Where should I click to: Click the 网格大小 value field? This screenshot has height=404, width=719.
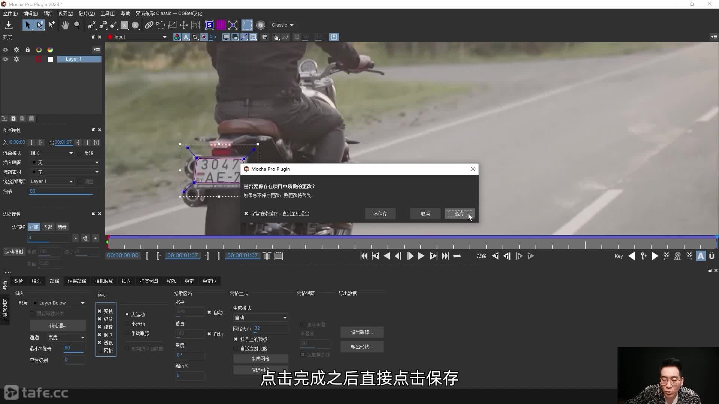271,328
